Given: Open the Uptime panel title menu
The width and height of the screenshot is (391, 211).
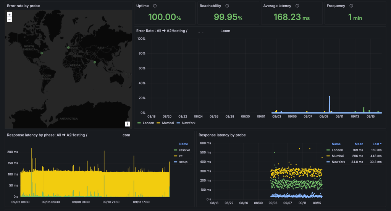Looking at the screenshot, I should [142, 6].
